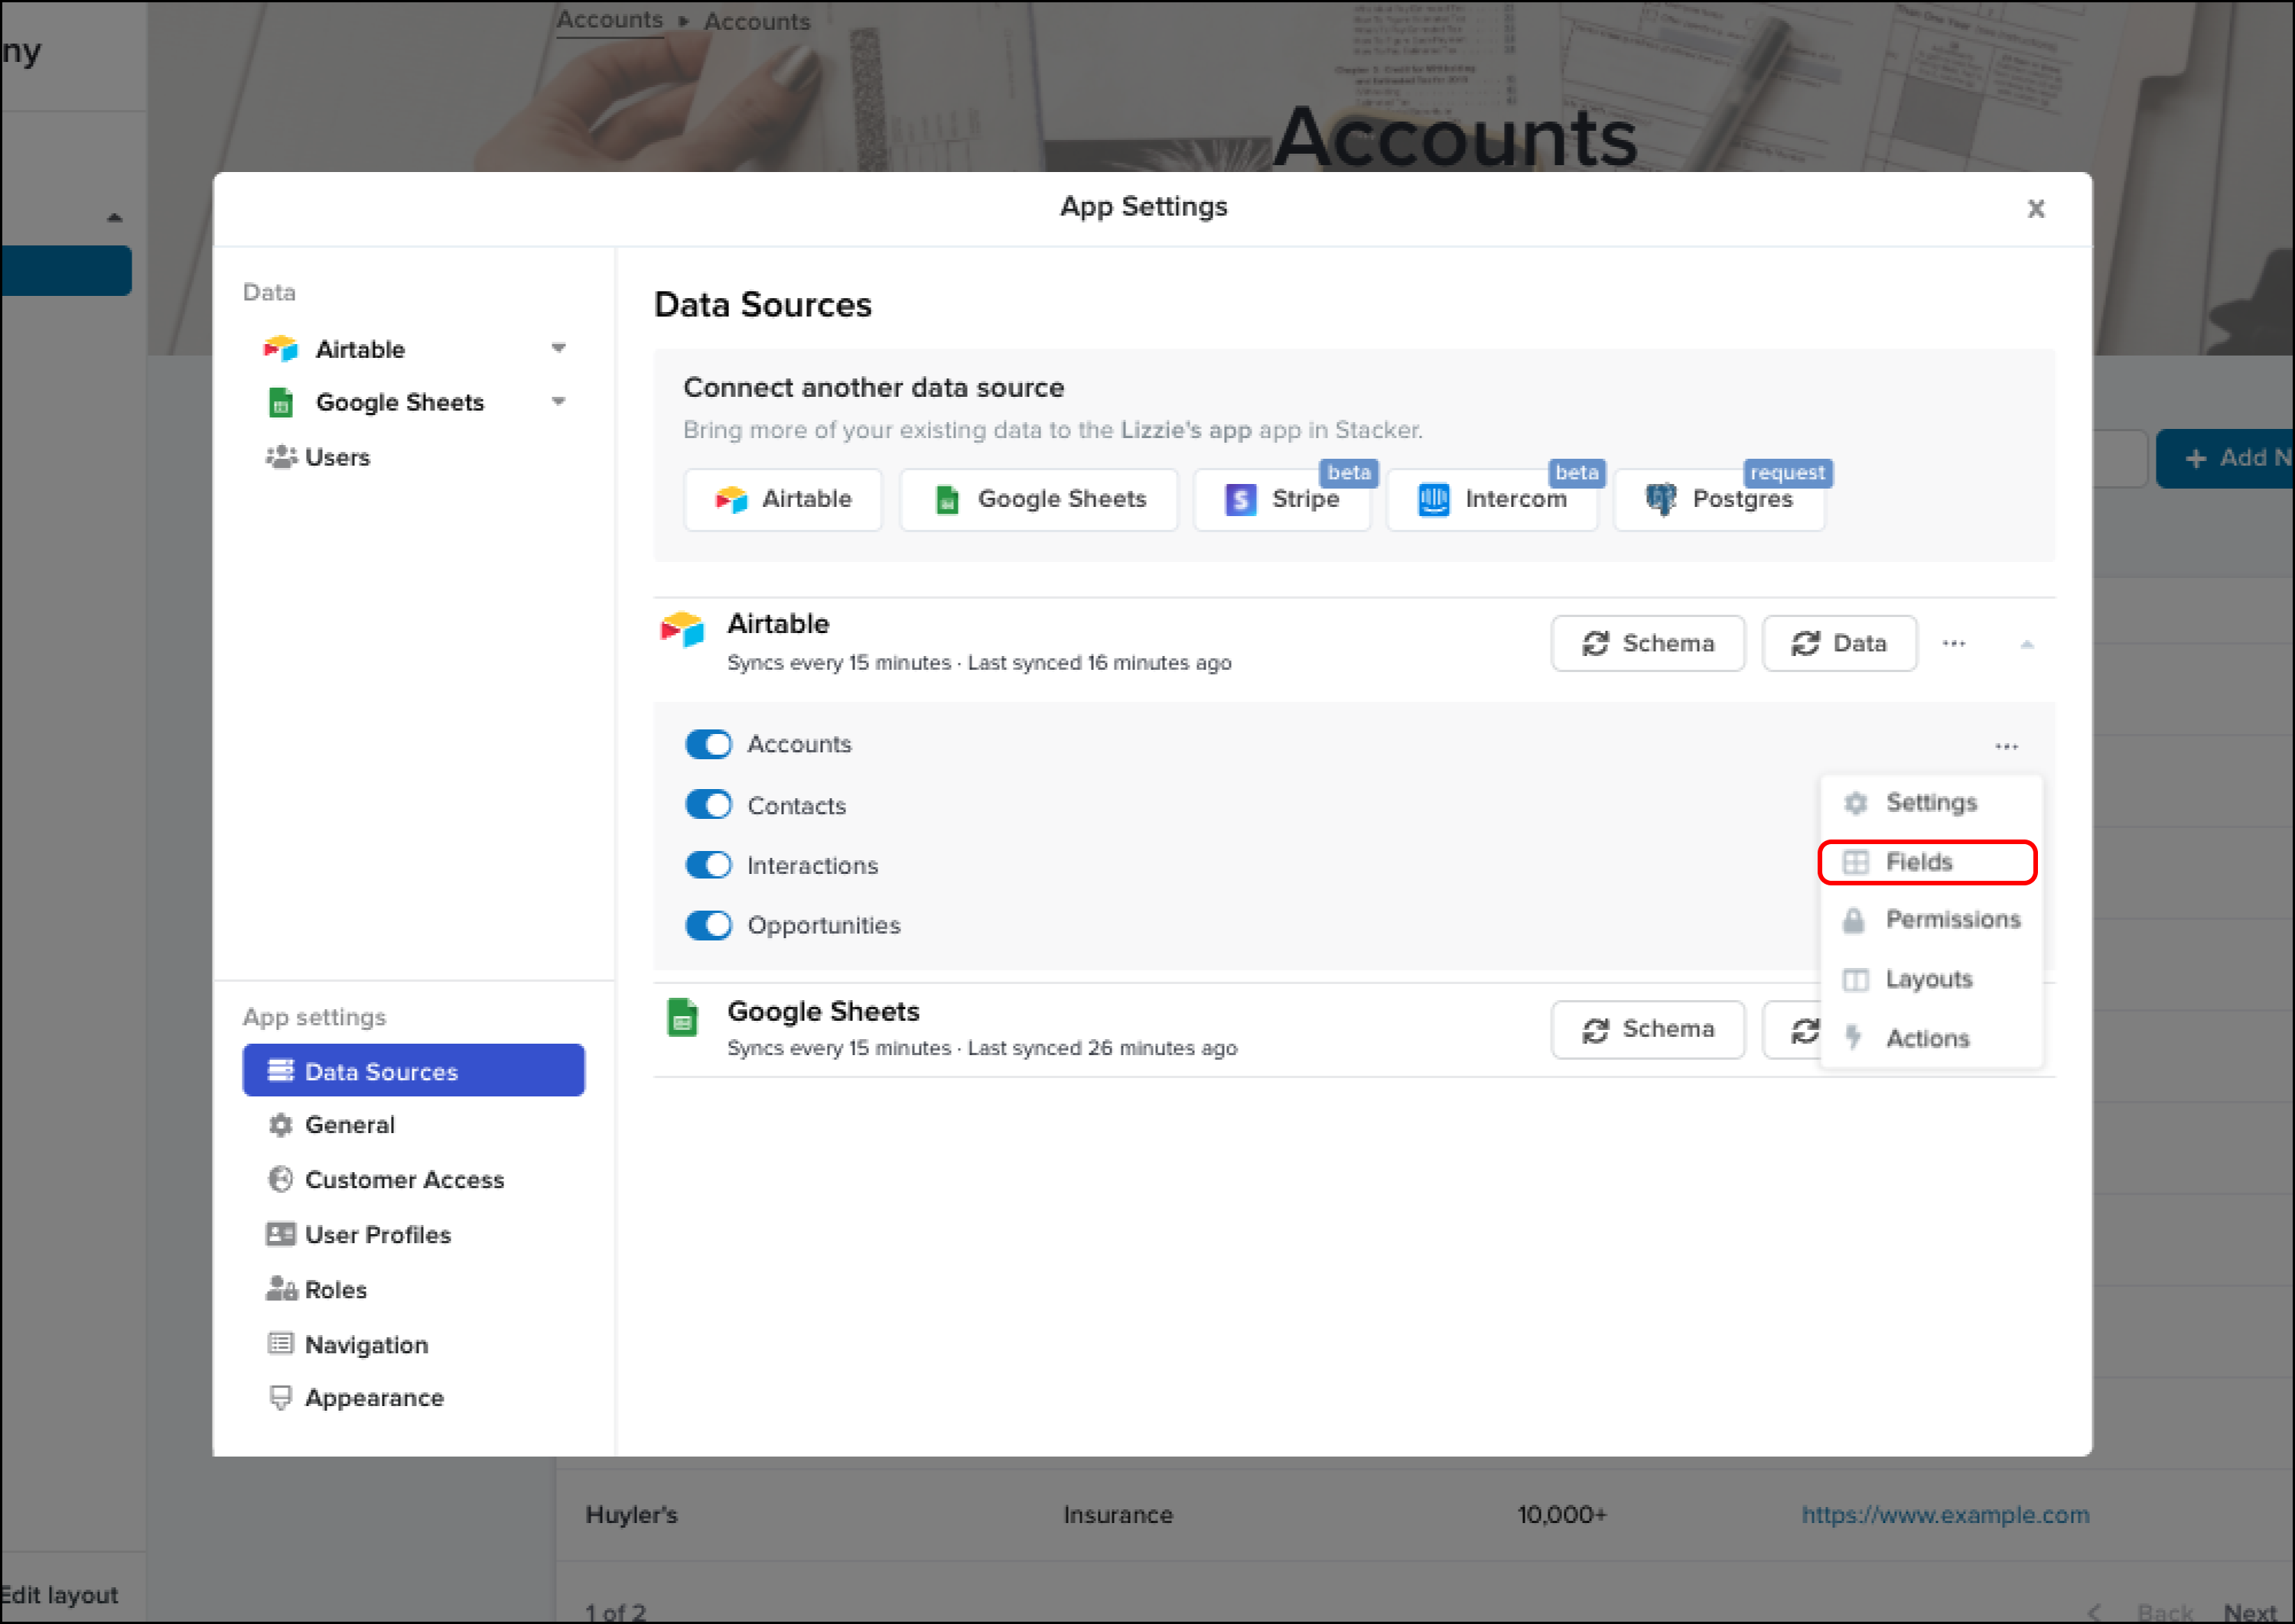Request the Postgres data source

[x=1720, y=499]
